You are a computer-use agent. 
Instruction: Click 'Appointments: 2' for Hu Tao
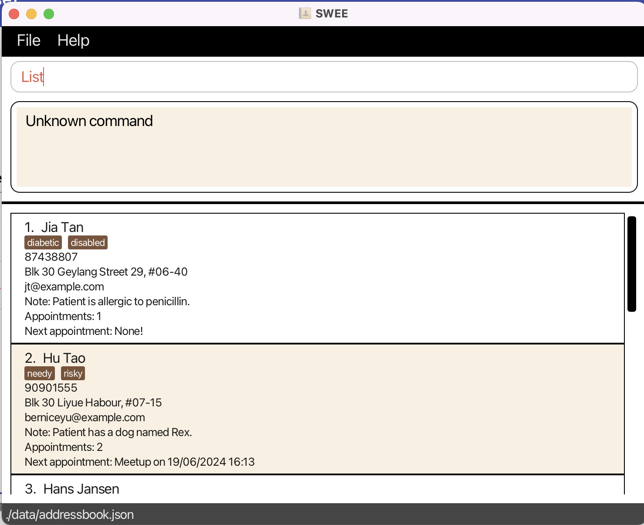pyautogui.click(x=64, y=447)
